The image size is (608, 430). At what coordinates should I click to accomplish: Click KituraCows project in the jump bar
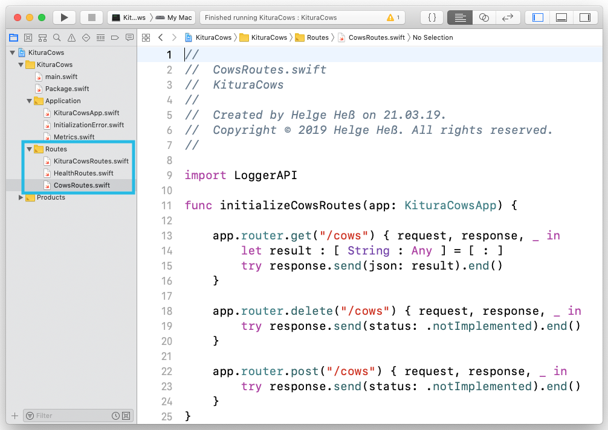(209, 37)
